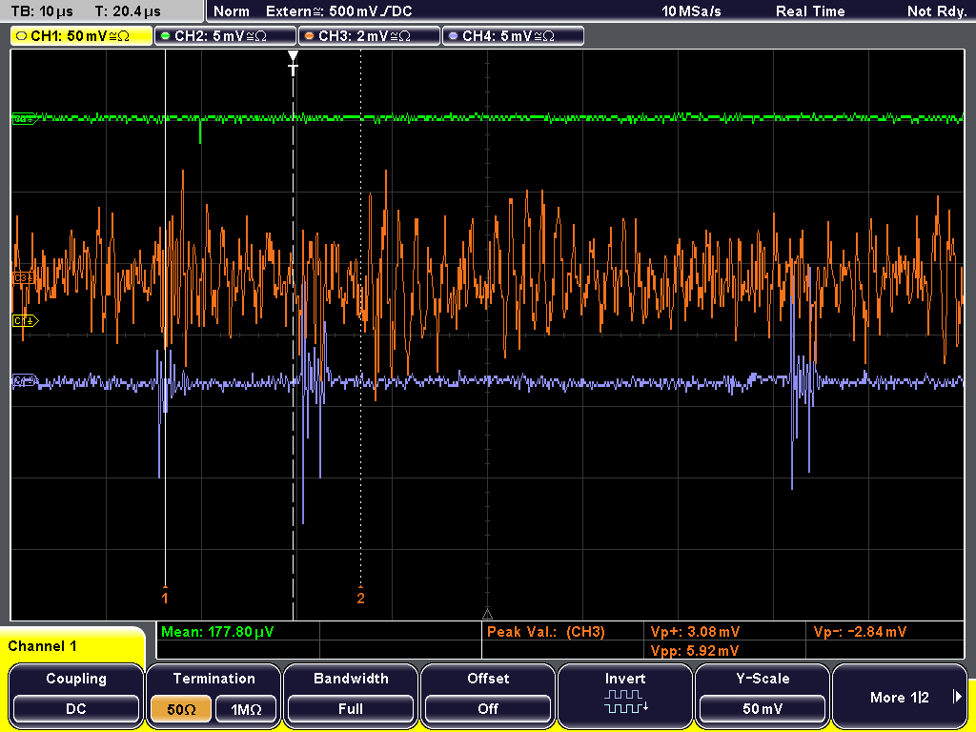Click the Not Rdy. status label
This screenshot has width=976, height=732.
pyautogui.click(x=936, y=11)
